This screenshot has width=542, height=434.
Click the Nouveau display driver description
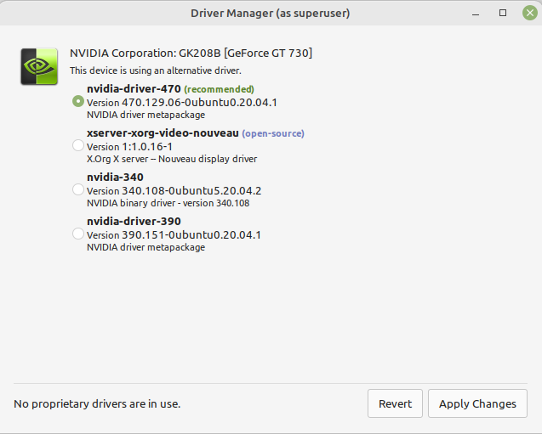point(172,159)
